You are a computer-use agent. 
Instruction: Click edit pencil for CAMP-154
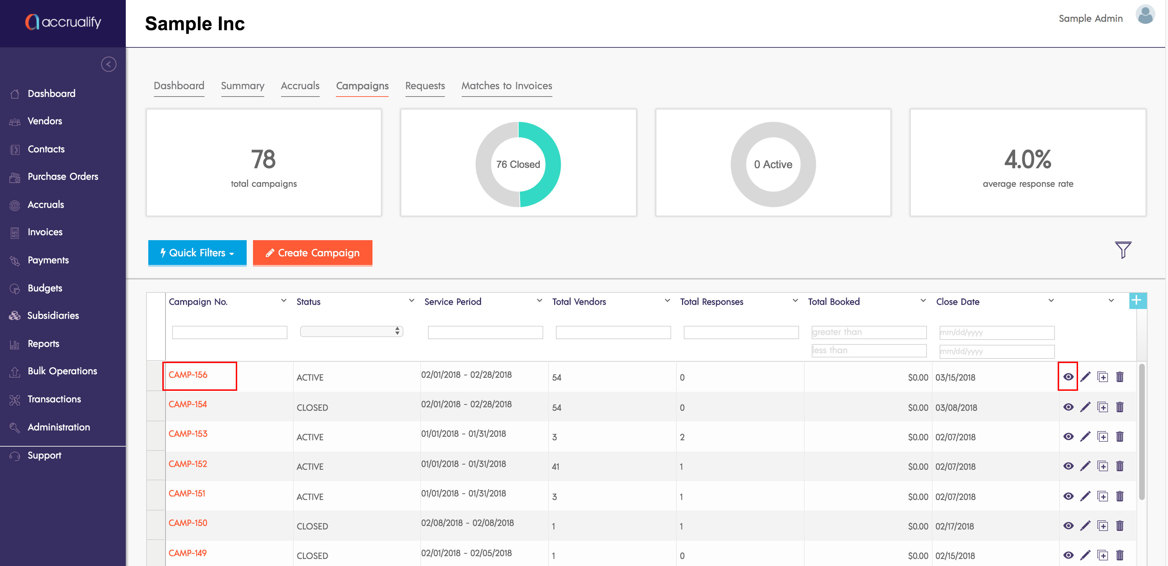[1085, 407]
